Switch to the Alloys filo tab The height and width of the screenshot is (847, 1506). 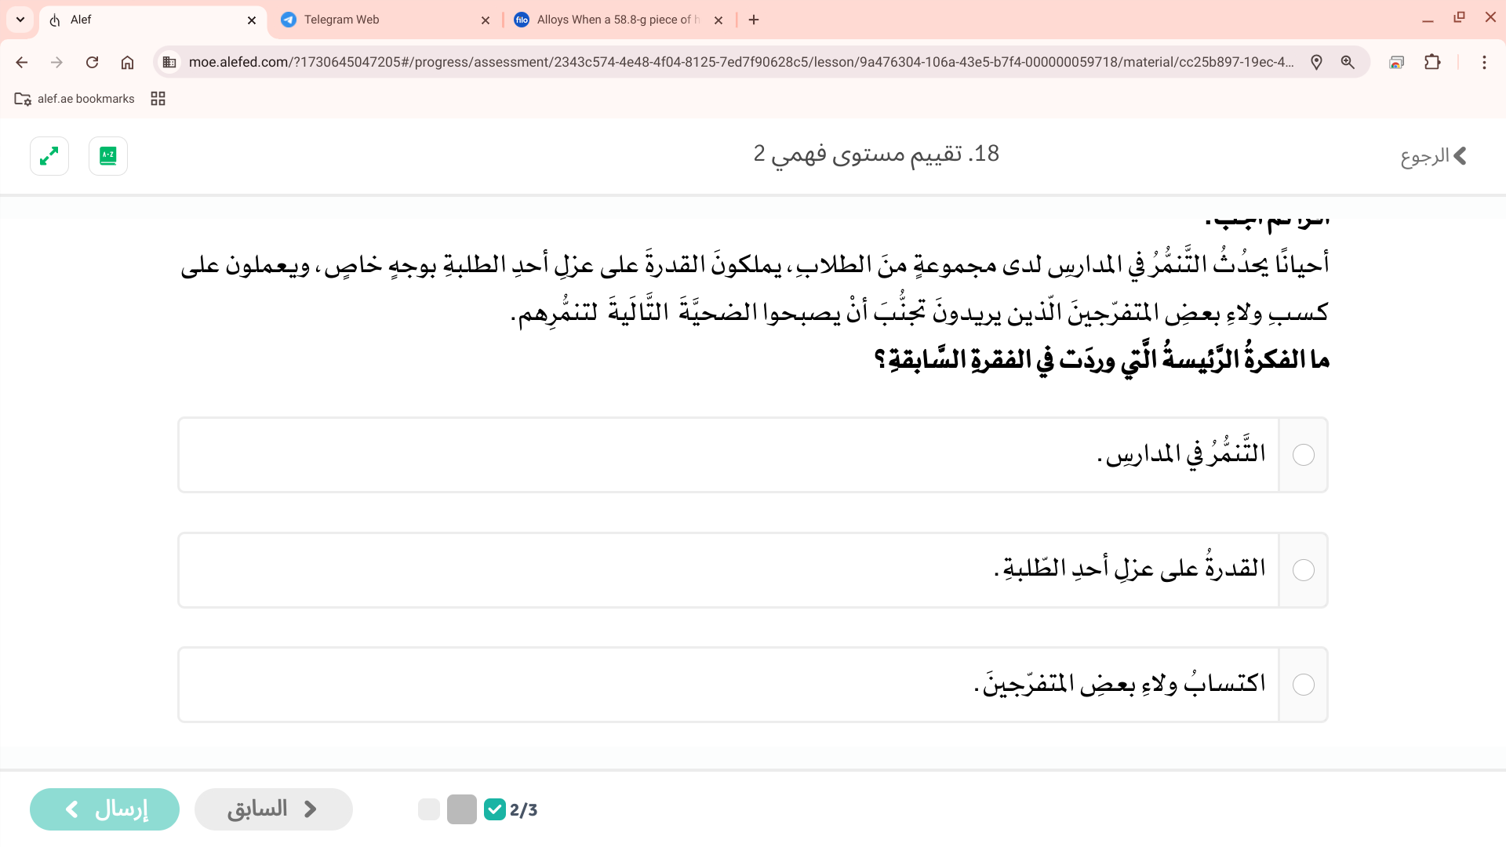616,20
